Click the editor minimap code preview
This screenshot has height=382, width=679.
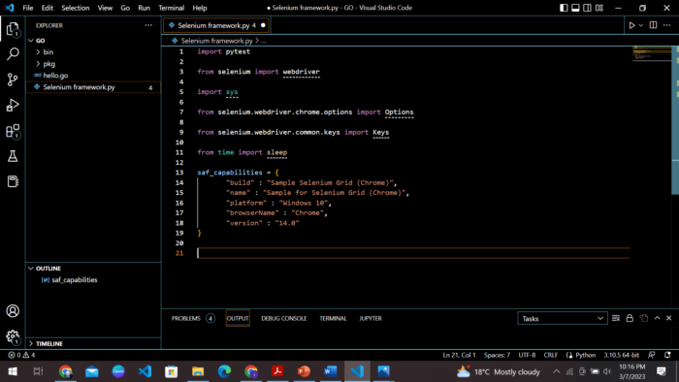[x=652, y=53]
